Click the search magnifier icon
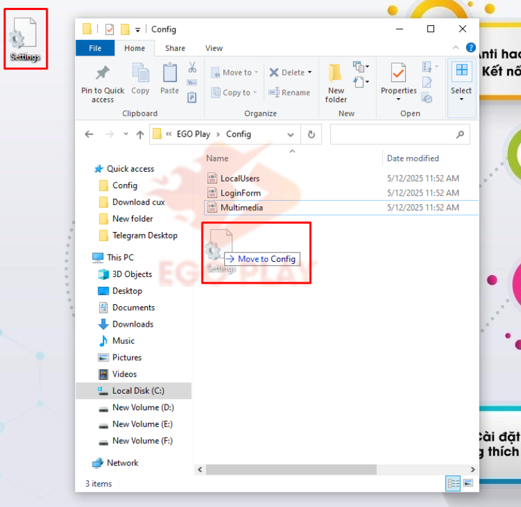521x507 pixels. coord(460,135)
